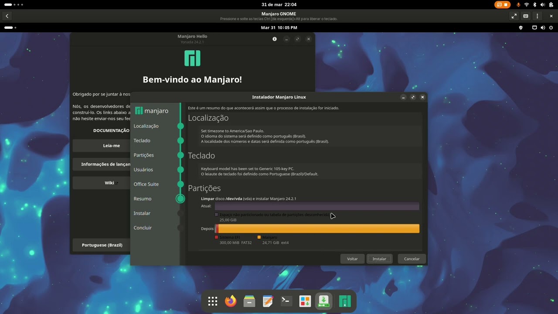Viewport: 558px width, 314px height.
Task: Open the guest clock Mar 31 10:05 PM
Action: pos(279,27)
